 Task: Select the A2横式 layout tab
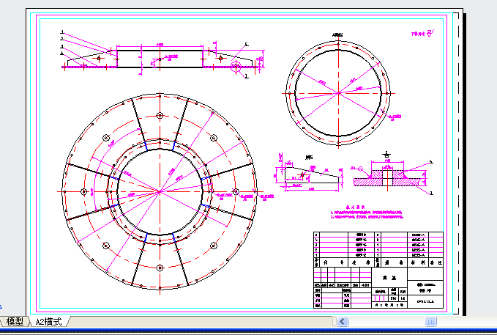pos(48,322)
